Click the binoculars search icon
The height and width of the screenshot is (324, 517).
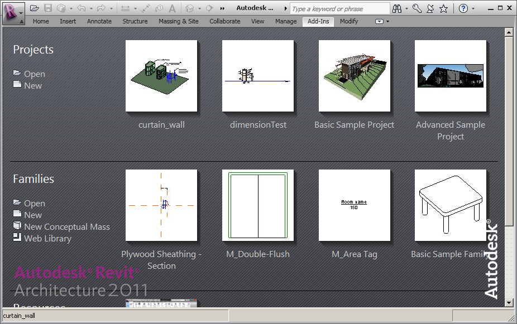(397, 8)
